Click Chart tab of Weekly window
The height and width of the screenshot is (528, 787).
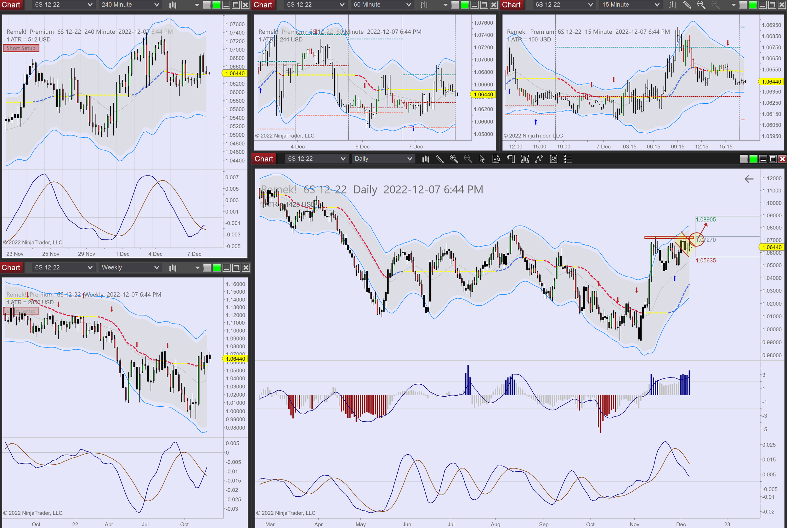pos(11,268)
